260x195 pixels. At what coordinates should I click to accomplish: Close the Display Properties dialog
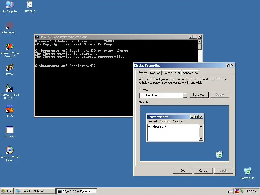pos(232,66)
